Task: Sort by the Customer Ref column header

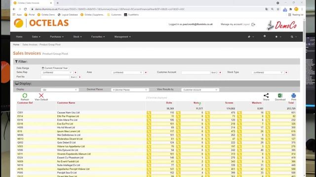Action: click(25, 103)
